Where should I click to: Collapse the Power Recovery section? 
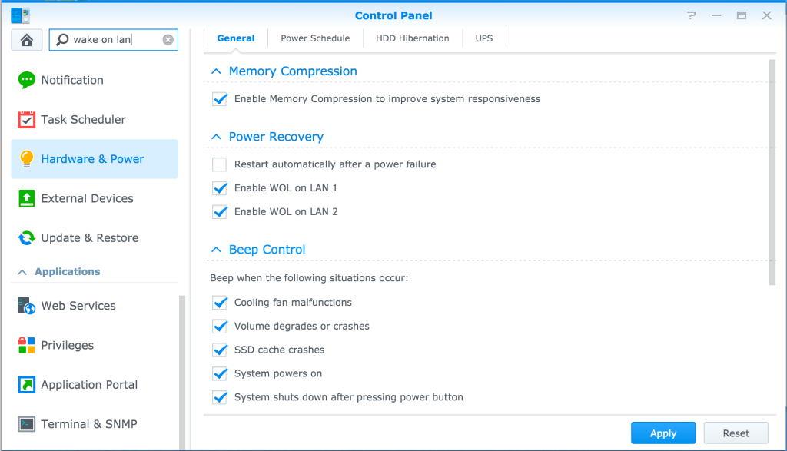216,137
